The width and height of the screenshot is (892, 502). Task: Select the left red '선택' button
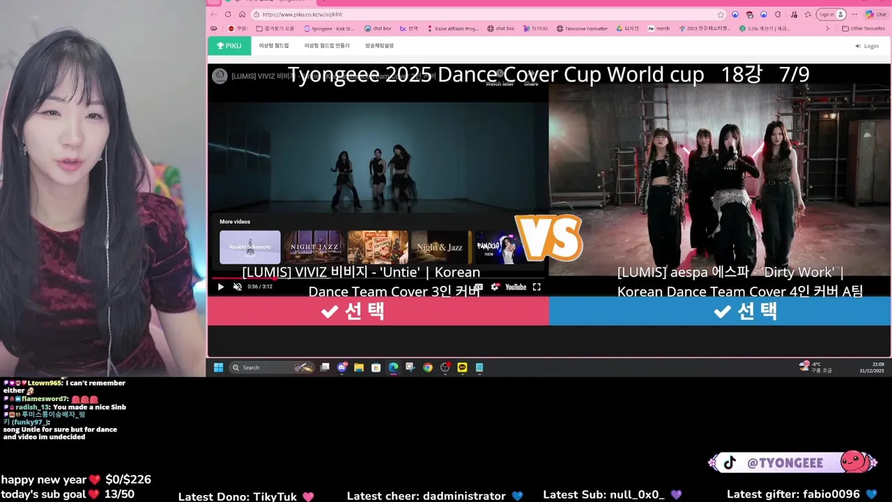(378, 311)
